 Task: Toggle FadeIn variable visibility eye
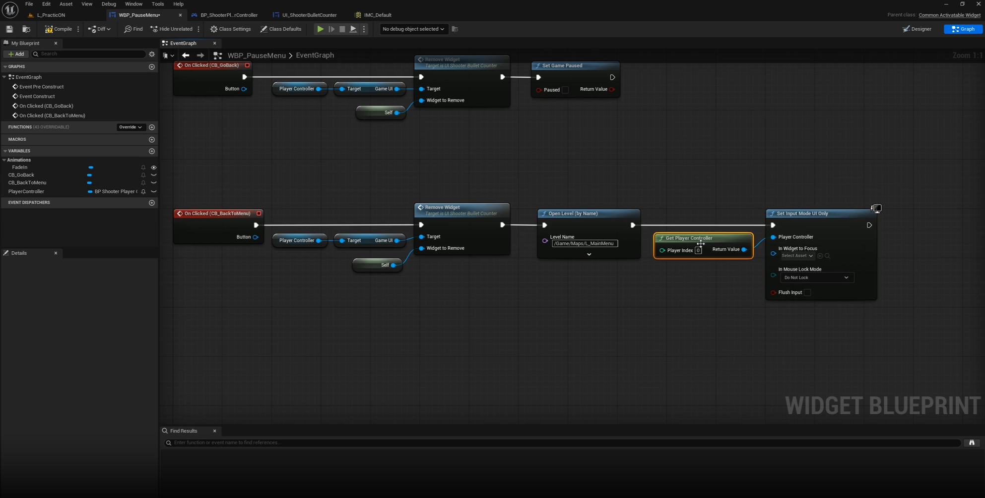tap(154, 167)
